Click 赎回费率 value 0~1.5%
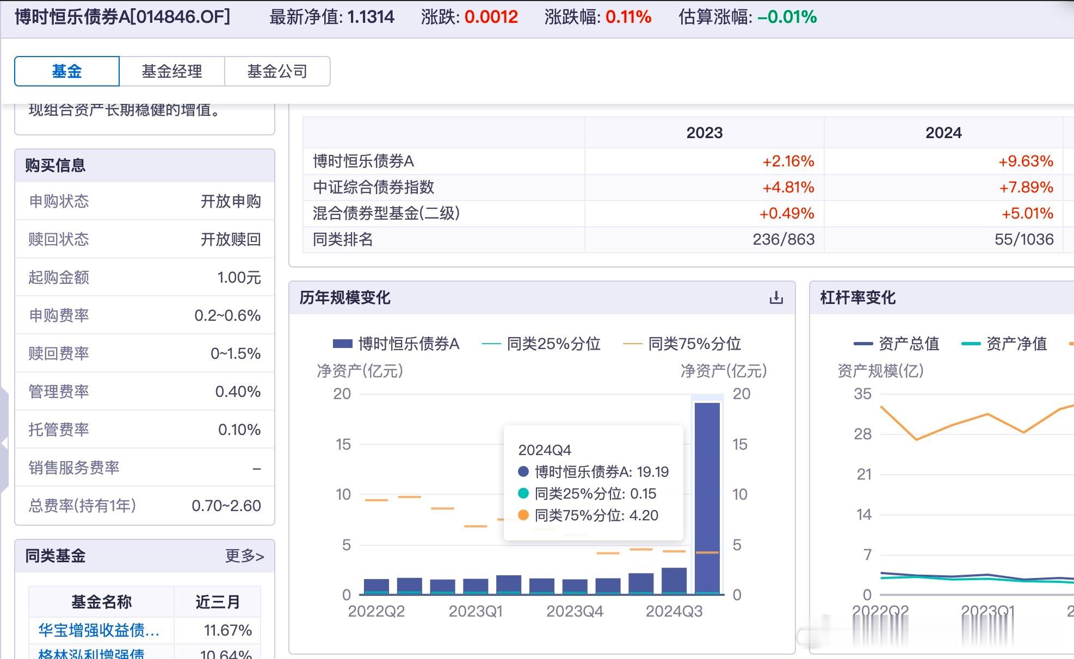This screenshot has width=1074, height=659. tap(236, 353)
